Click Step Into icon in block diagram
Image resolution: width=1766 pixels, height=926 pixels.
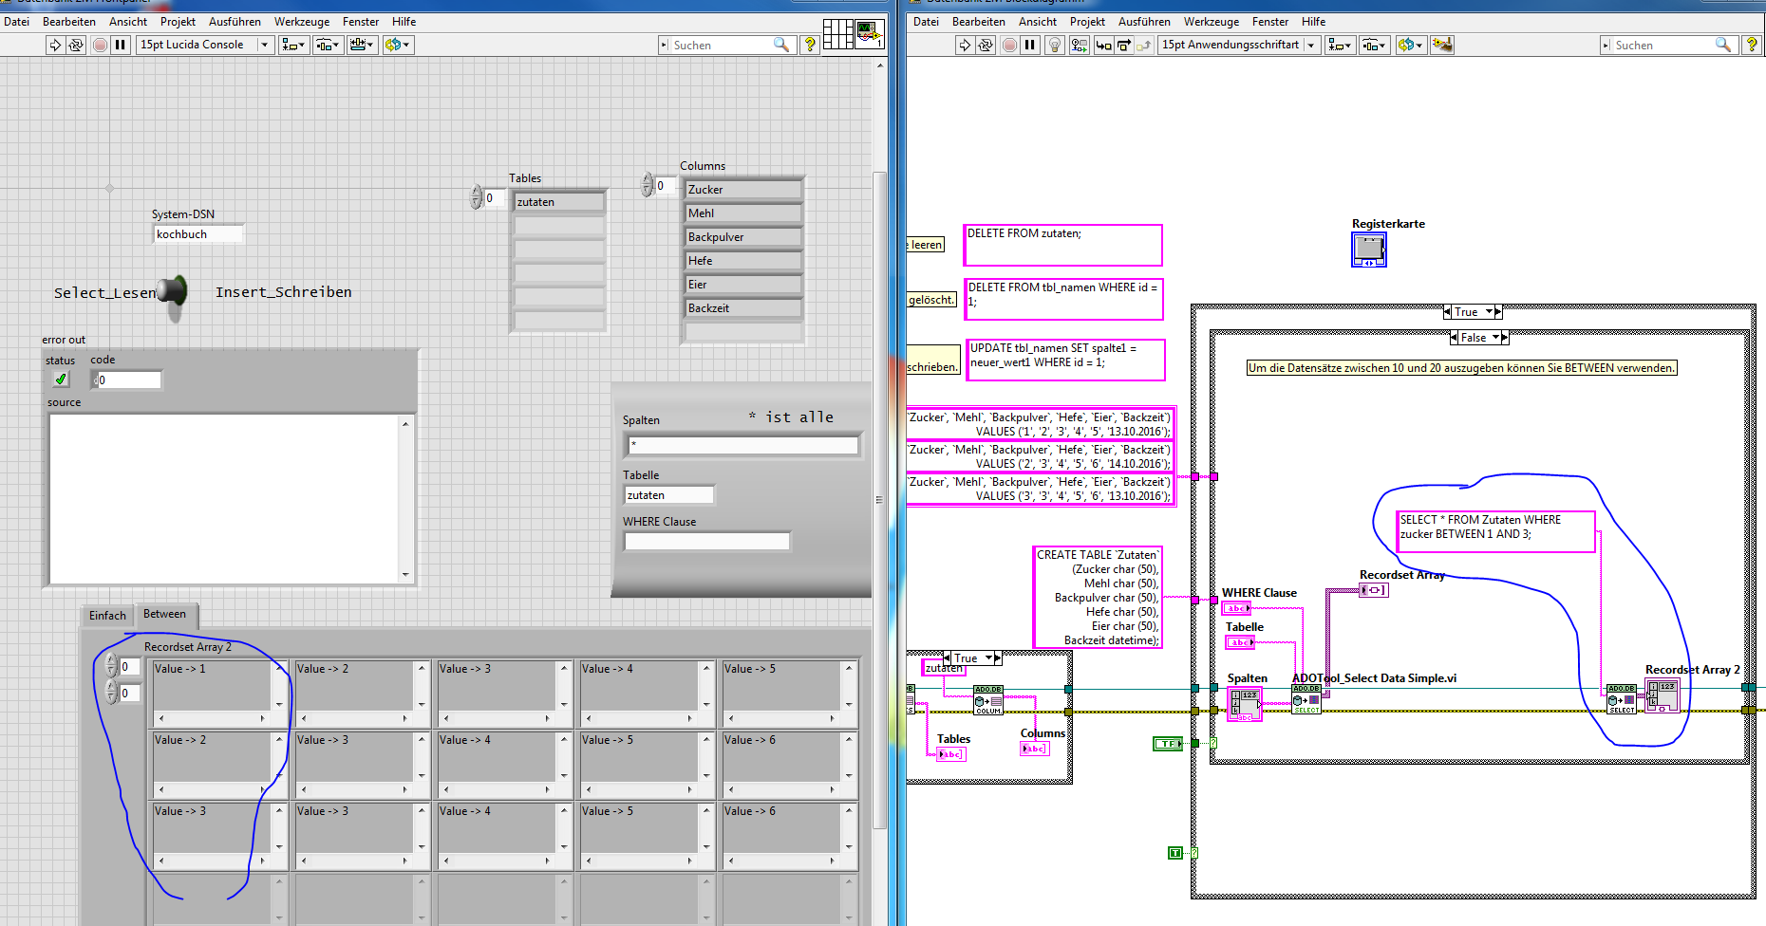[x=1103, y=45]
